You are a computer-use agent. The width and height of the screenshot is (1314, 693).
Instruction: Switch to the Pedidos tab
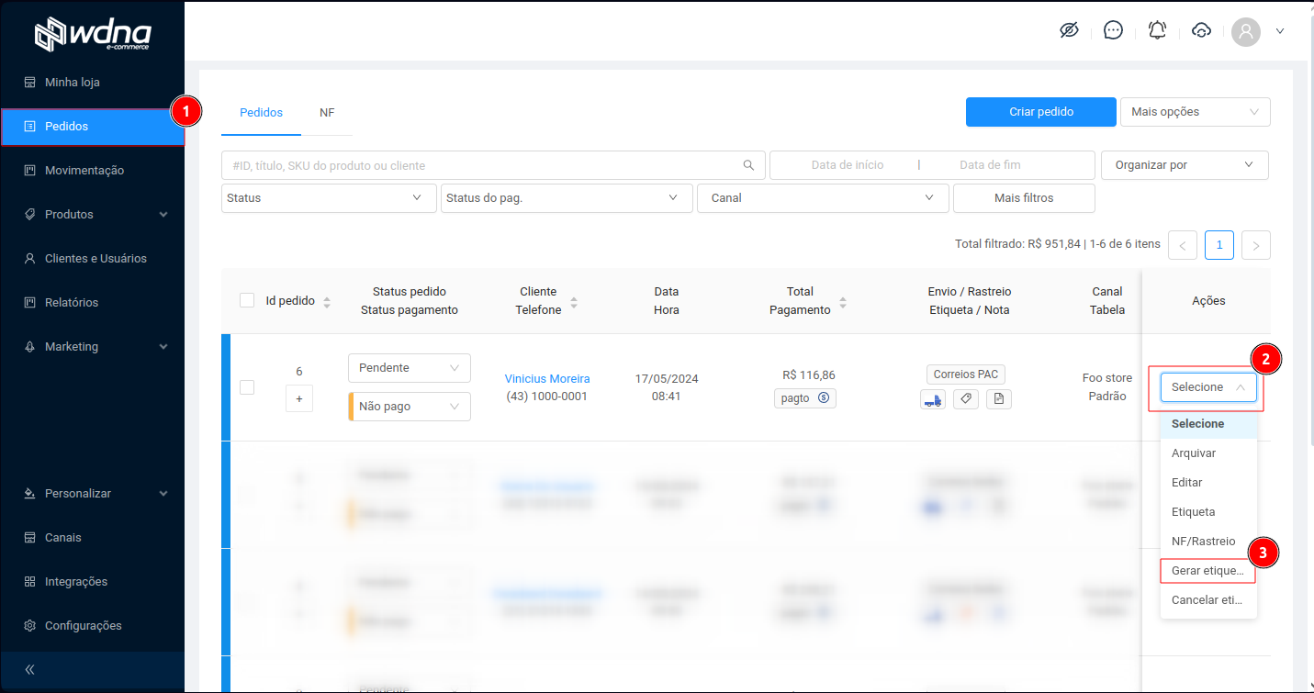point(261,112)
